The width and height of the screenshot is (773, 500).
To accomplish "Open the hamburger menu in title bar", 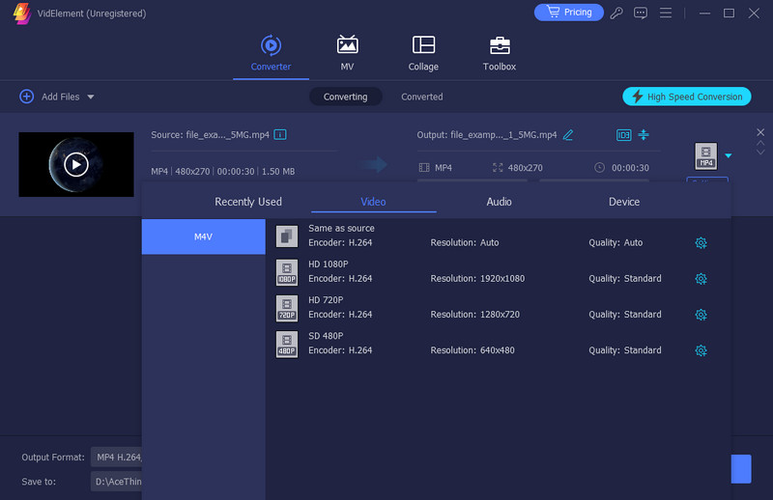I will pos(665,13).
